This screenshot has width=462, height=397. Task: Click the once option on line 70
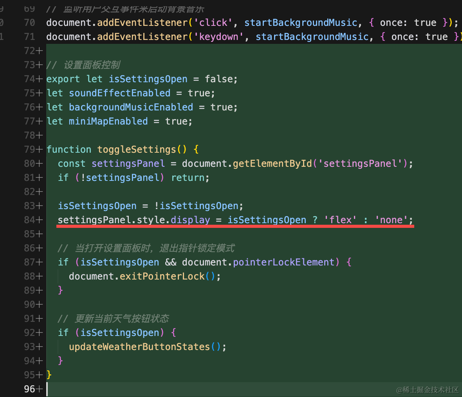pyautogui.click(x=391, y=23)
